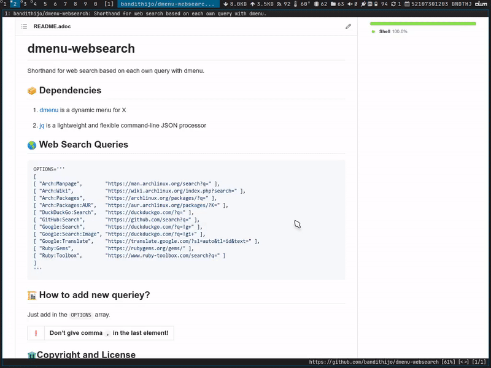The width and height of the screenshot is (491, 368).
Task: Click the How to add new queriey? heading
Action: (95, 295)
